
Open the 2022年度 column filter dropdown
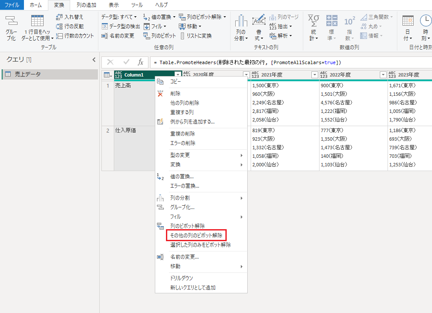point(383,75)
